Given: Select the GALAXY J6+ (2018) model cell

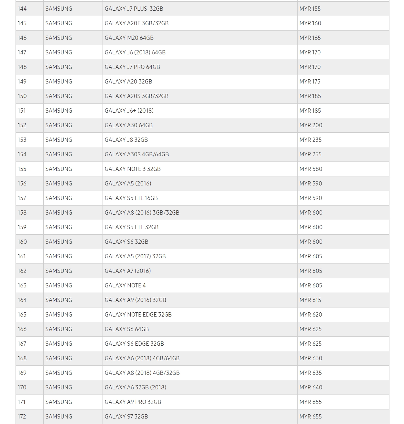Looking at the screenshot, I should pos(129,111).
